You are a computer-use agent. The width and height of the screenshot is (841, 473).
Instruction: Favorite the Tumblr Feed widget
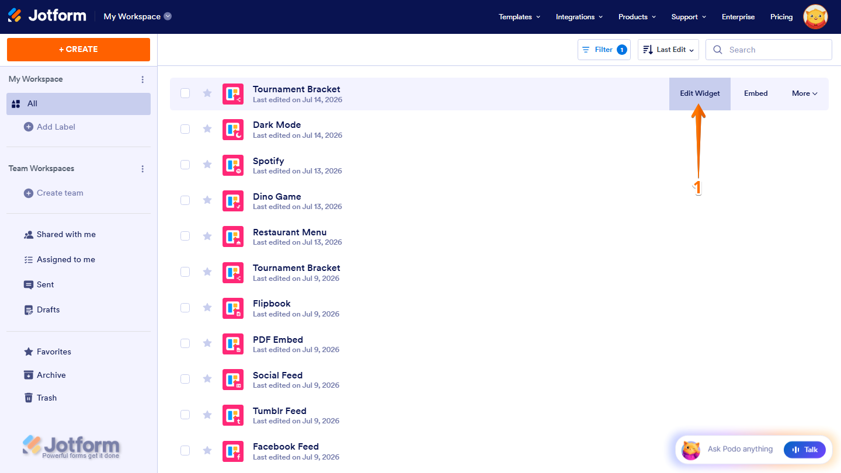(207, 415)
